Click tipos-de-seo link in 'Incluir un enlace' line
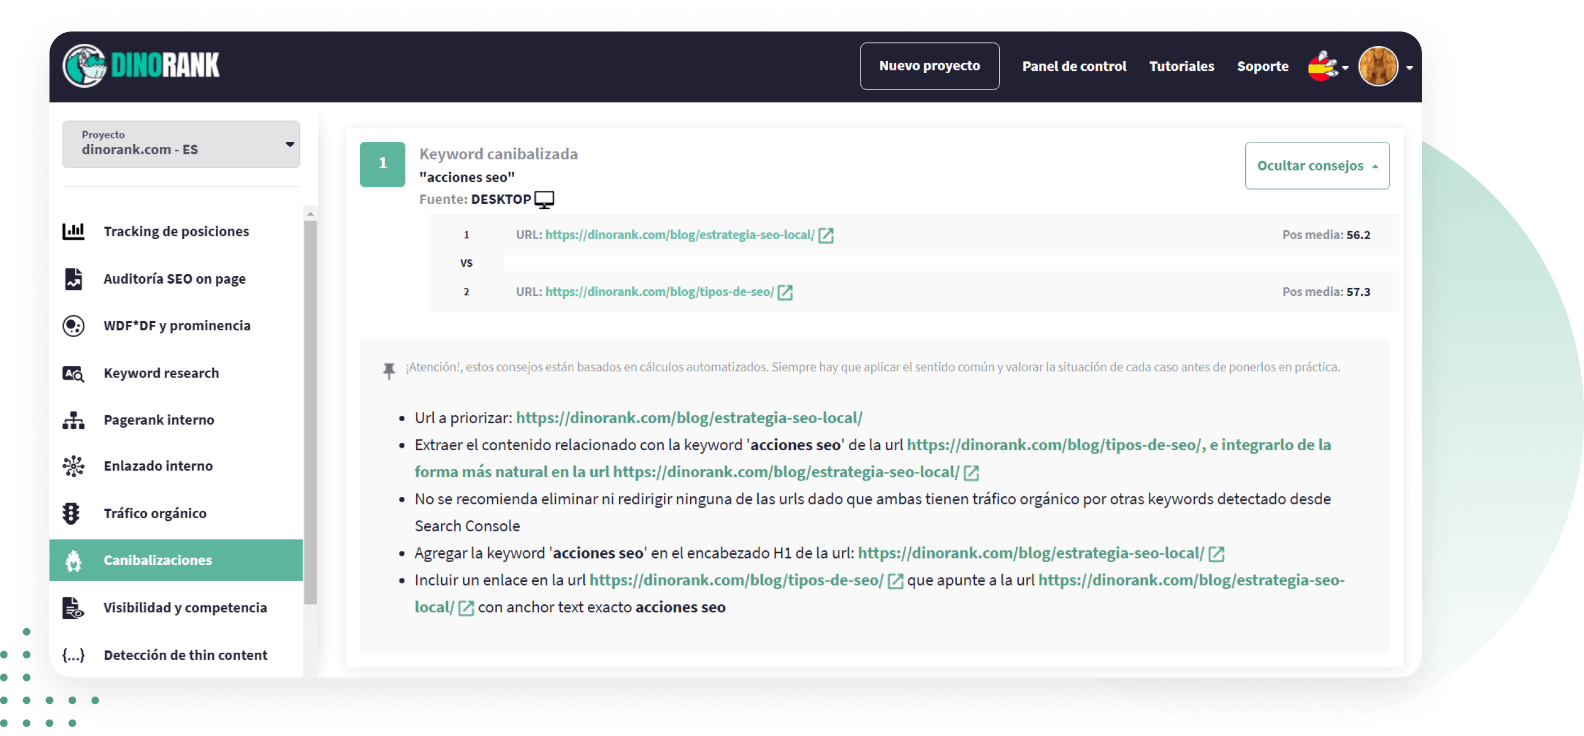 coord(736,581)
